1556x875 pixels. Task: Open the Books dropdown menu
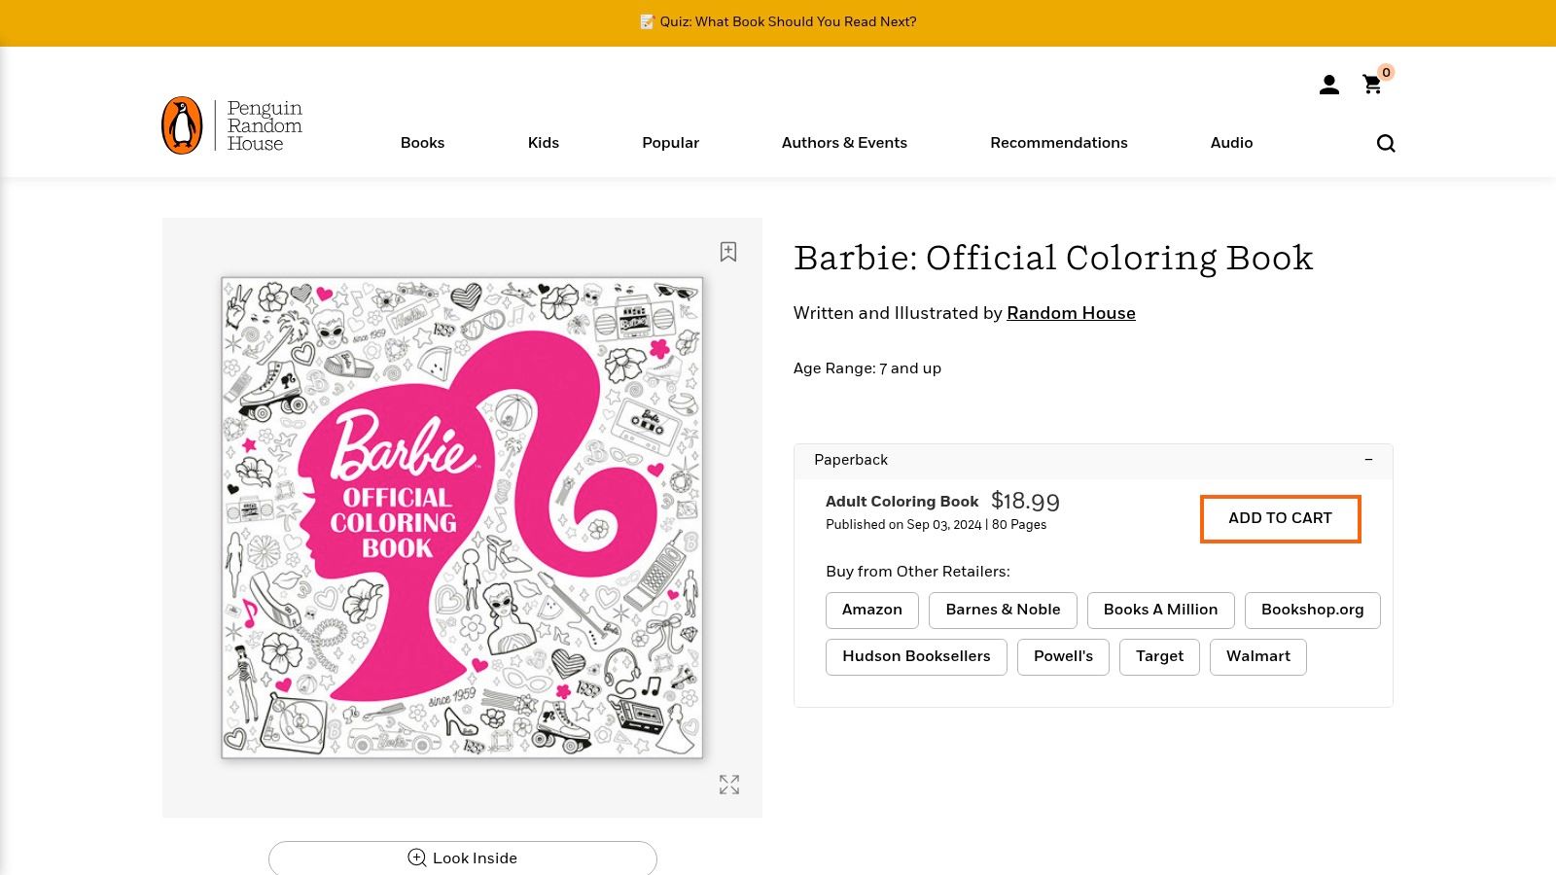[422, 143]
